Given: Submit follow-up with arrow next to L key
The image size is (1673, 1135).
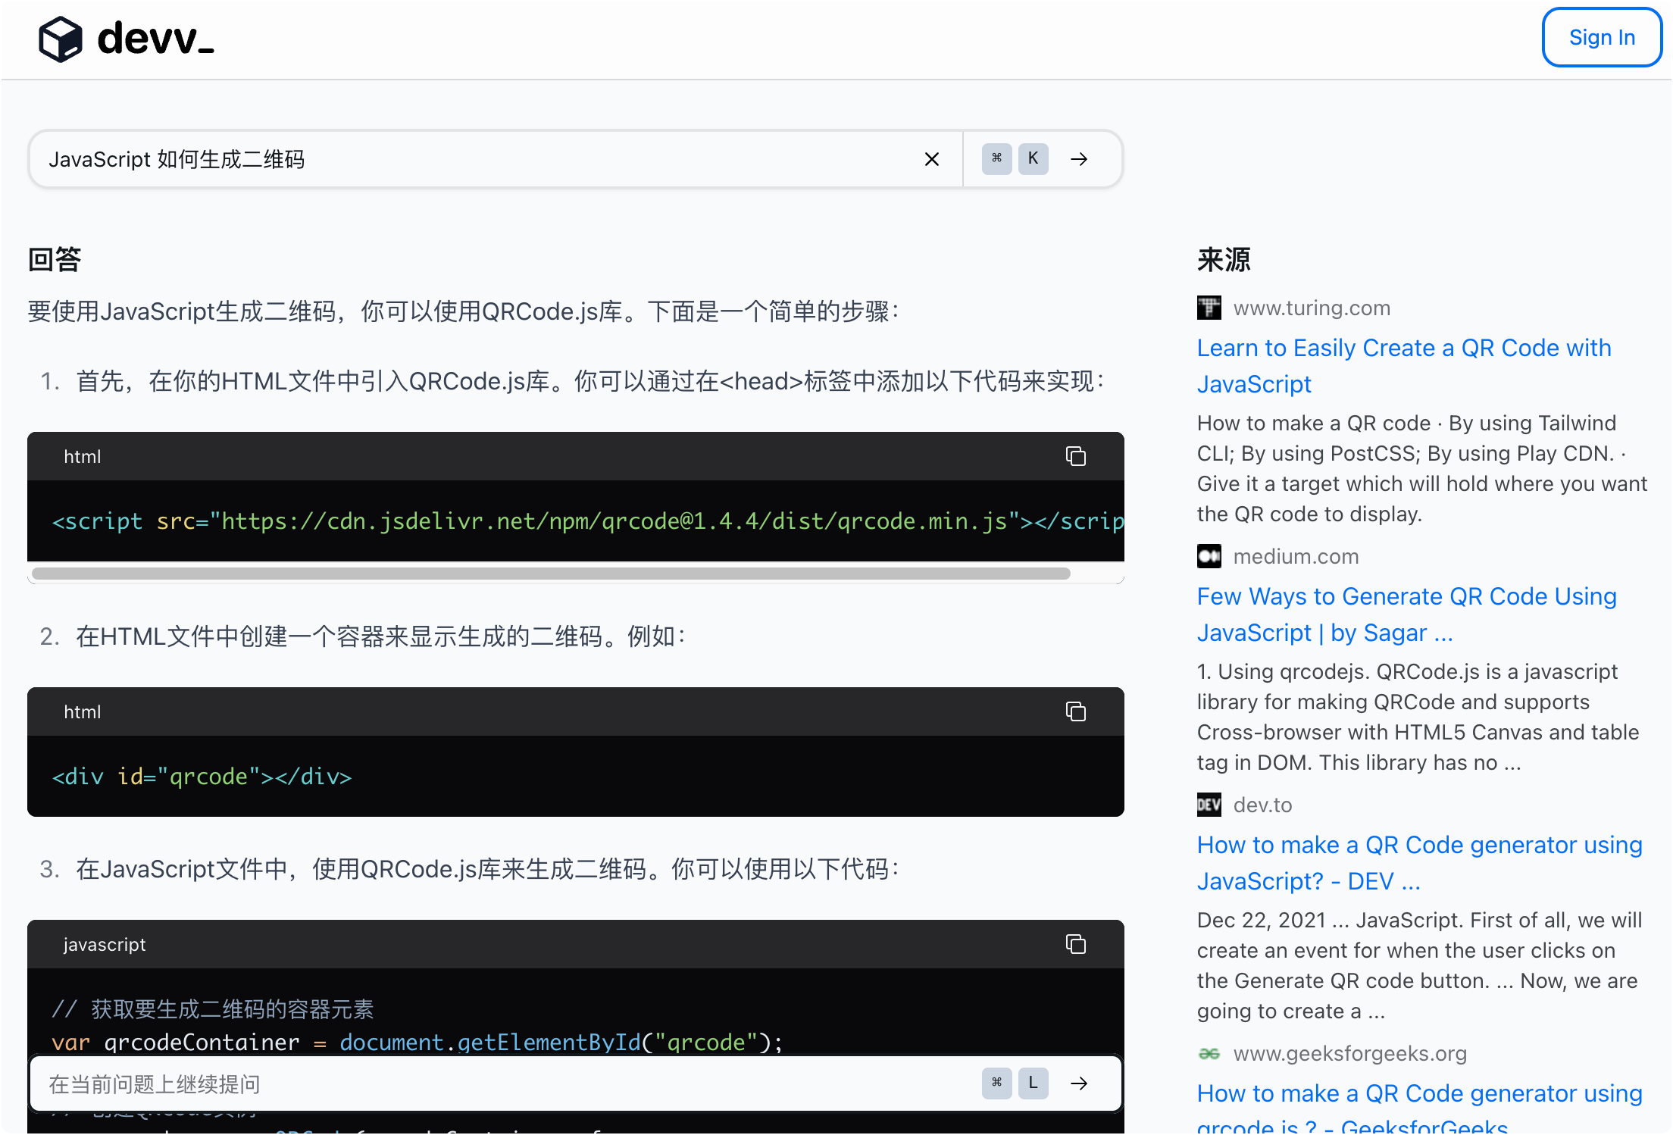Looking at the screenshot, I should click(x=1079, y=1083).
